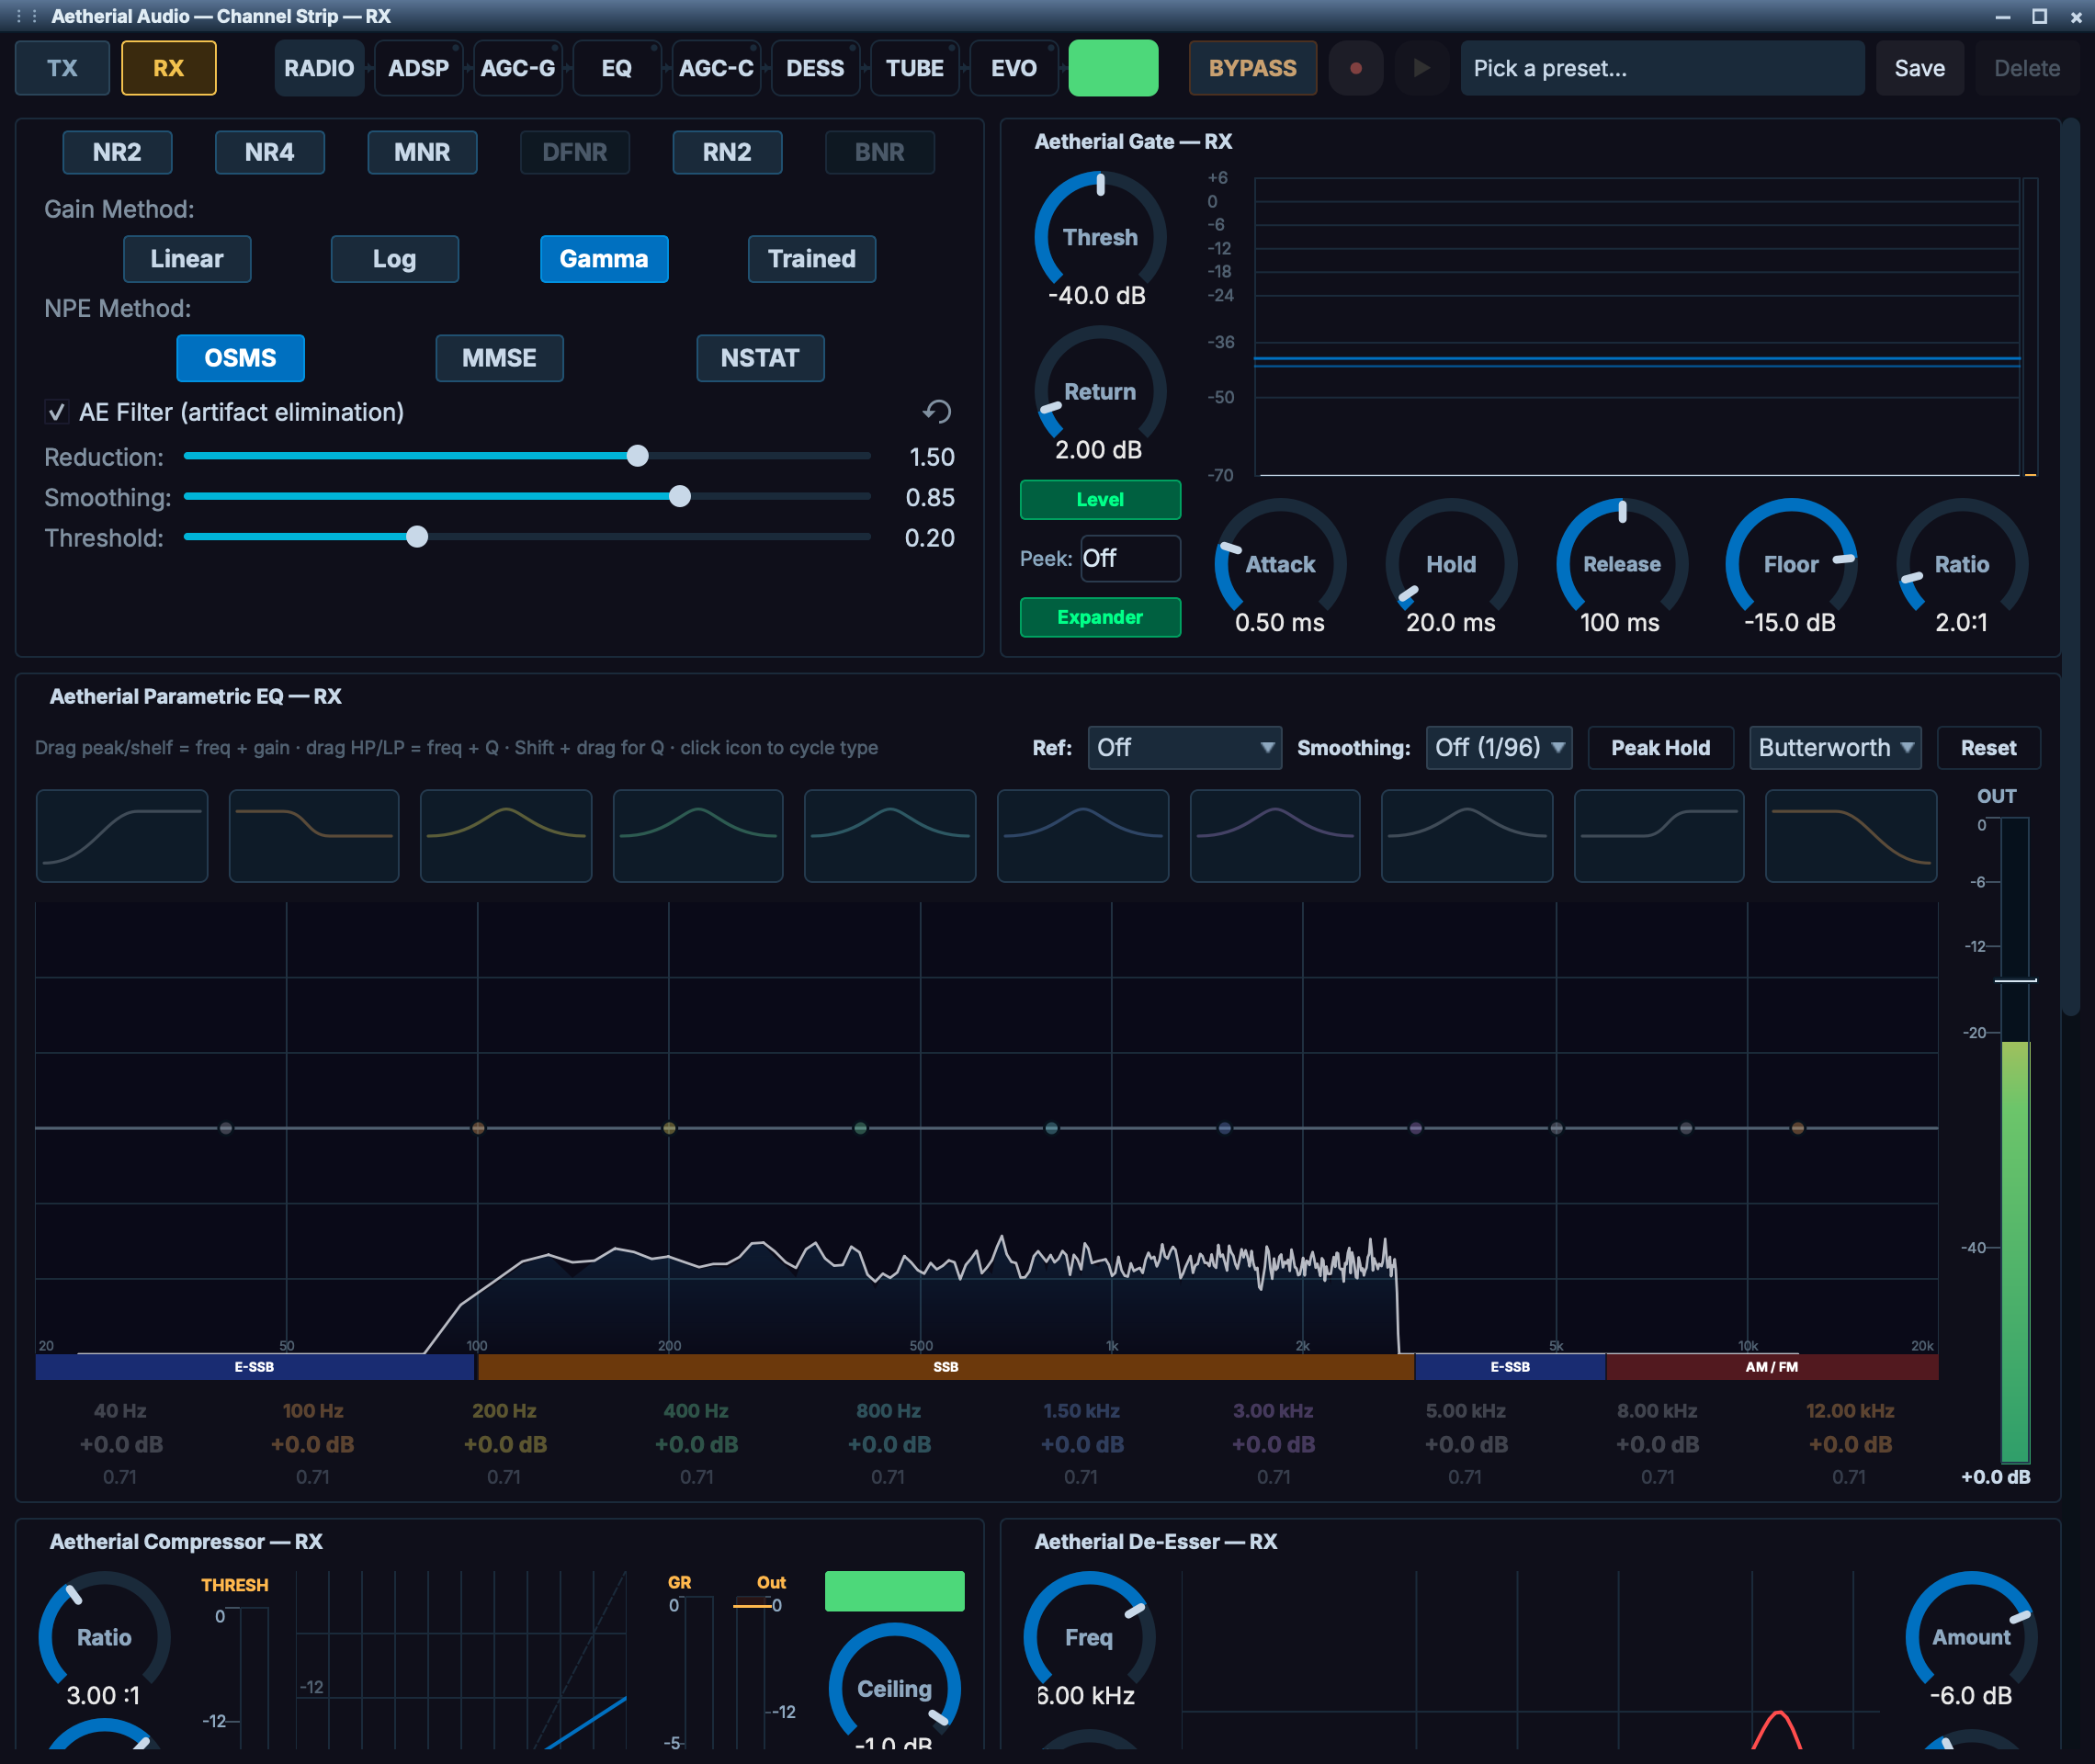Open the DESS module tab
Image resolution: width=2095 pixels, height=1764 pixels.
coord(815,68)
